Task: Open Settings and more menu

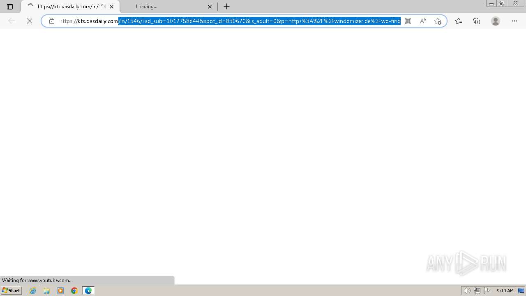Action: [x=514, y=21]
